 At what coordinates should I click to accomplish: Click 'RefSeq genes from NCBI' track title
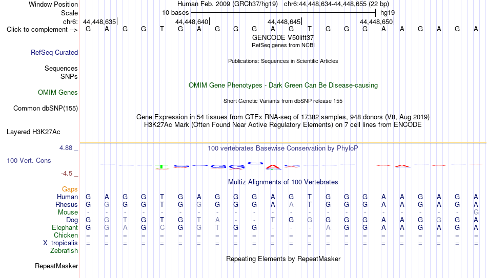tap(283, 45)
